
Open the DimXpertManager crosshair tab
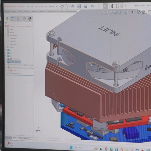click(x=24, y=19)
